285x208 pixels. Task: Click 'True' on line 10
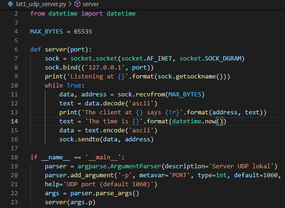tap(74, 86)
